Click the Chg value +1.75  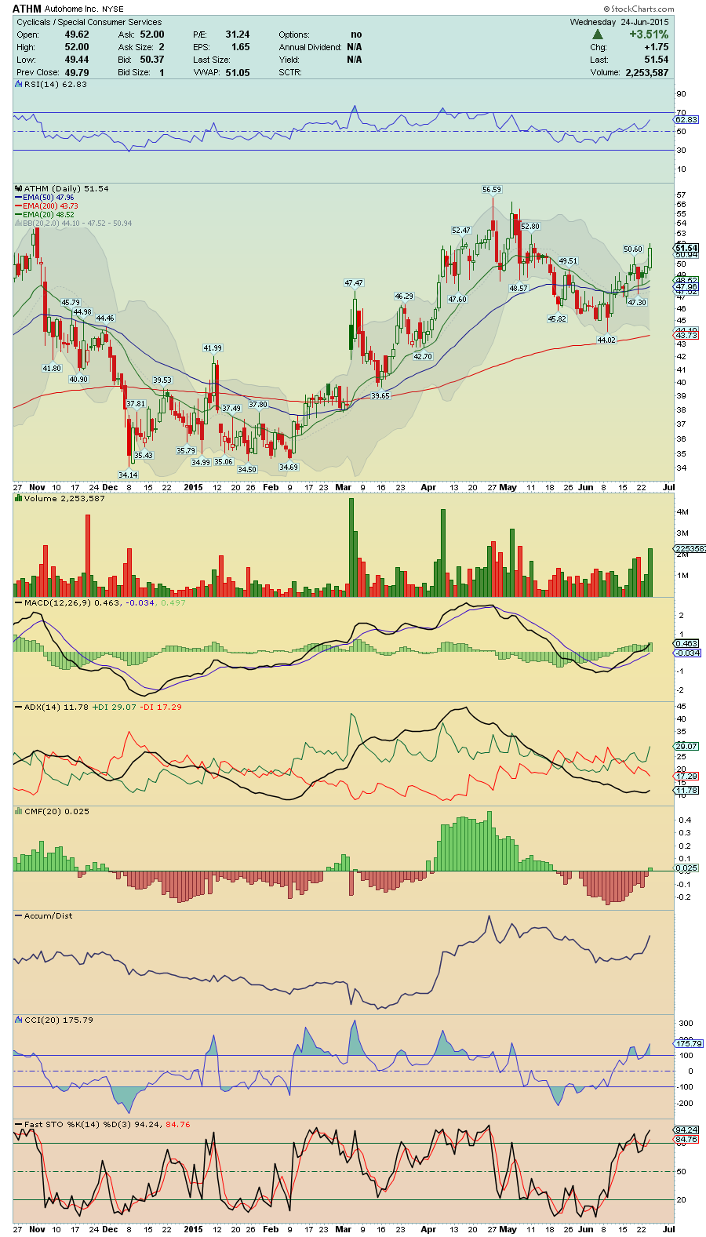pos(657,47)
